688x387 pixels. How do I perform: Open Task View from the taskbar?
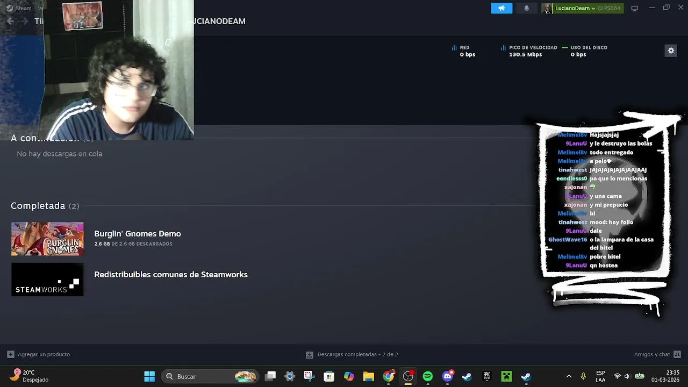[x=270, y=376]
